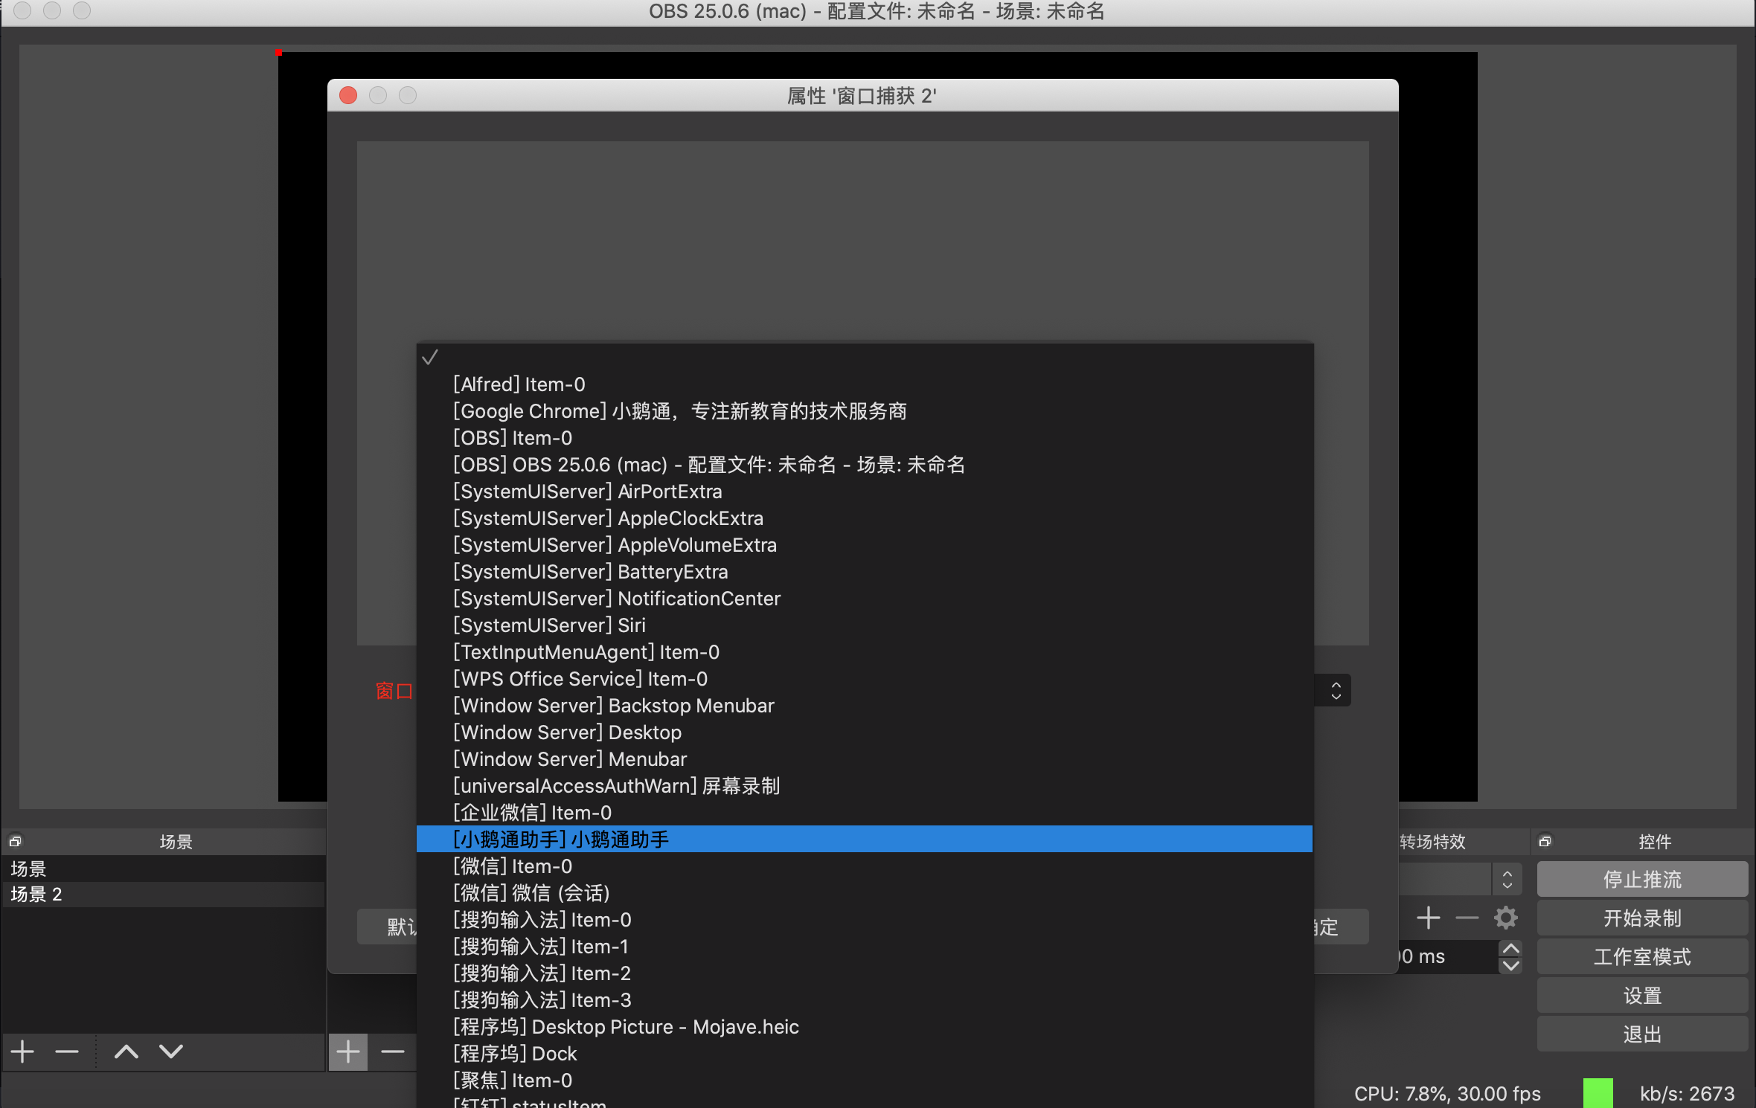The height and width of the screenshot is (1108, 1756).
Task: Pick [Window Server] Backstop Menubar
Action: point(865,706)
